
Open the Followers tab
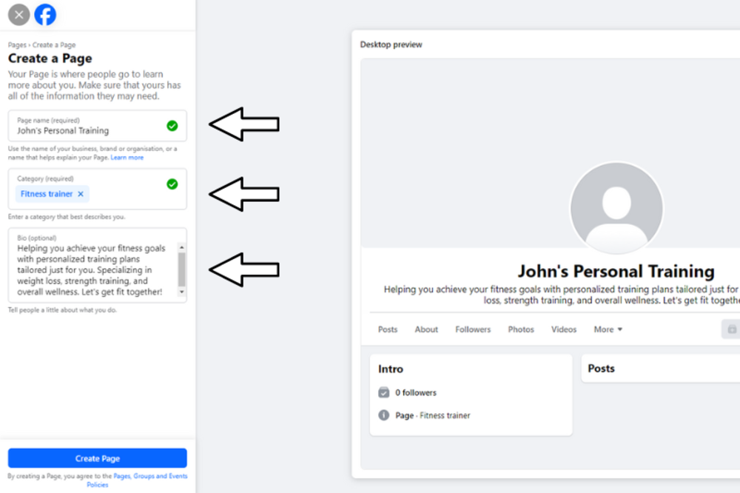[x=473, y=329]
